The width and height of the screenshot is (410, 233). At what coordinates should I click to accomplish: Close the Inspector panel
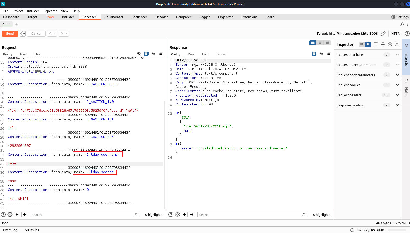[397, 44]
